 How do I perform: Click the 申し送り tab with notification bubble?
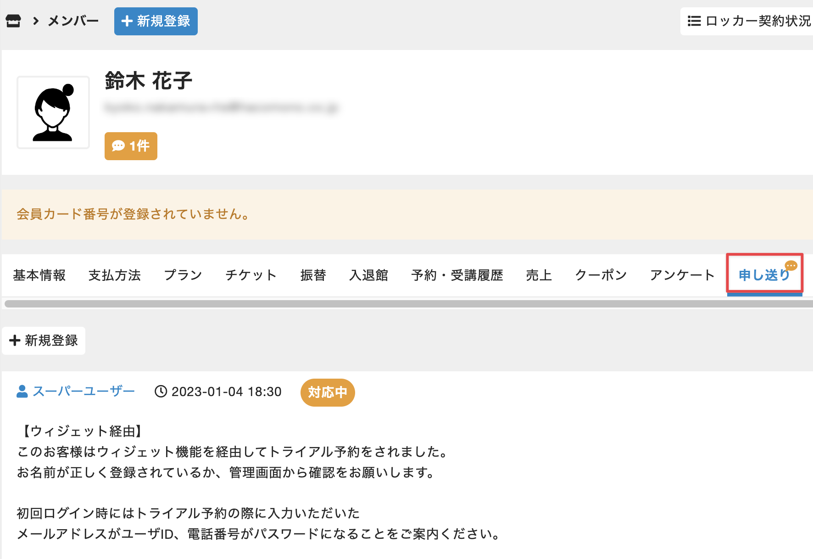click(764, 275)
